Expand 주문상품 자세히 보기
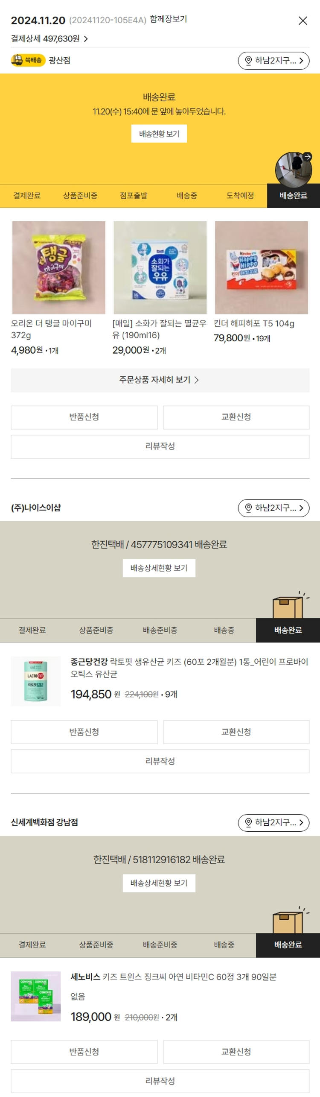This screenshot has height=1097, width=320. coord(160,380)
